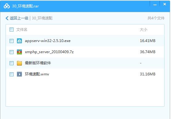171x119 pixels.
Task: Click the 共4个文件 file count label
Action: (x=156, y=18)
